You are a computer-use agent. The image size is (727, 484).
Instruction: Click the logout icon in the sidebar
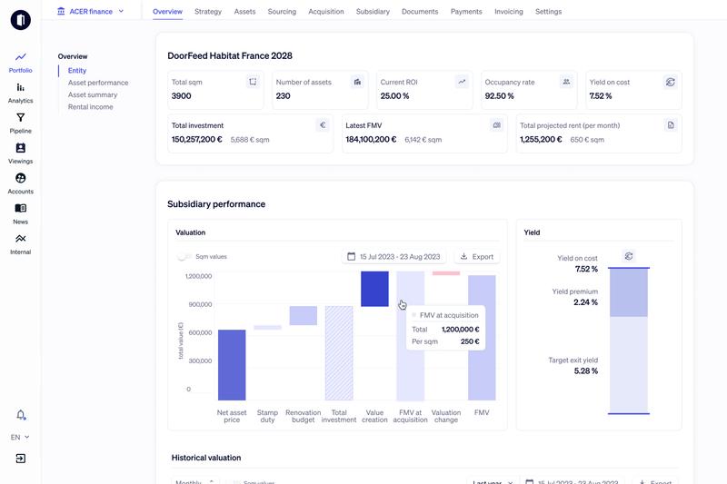(20, 459)
